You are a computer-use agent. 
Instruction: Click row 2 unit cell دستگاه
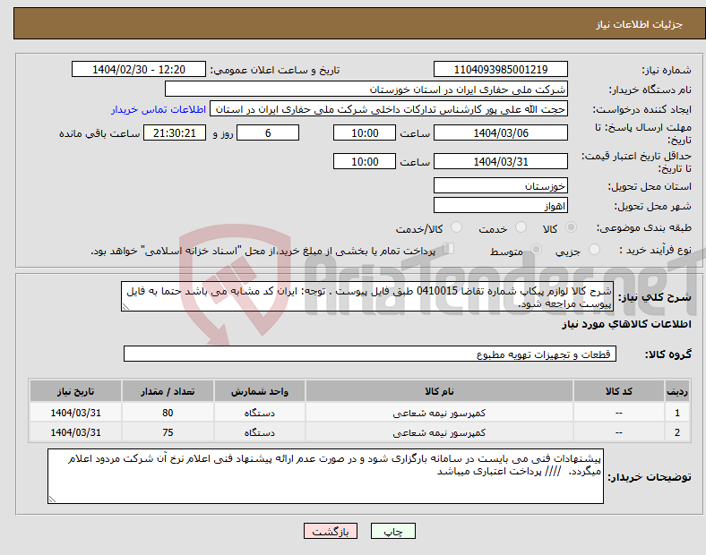(x=259, y=432)
